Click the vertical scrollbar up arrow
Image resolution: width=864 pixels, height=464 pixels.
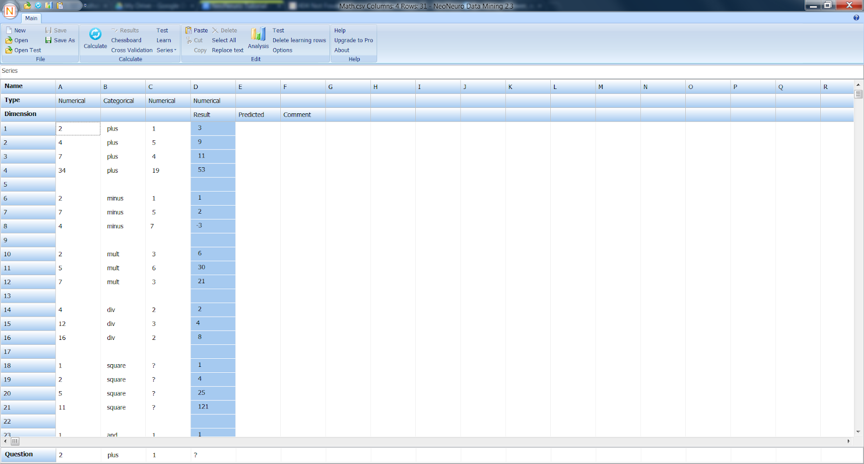click(858, 85)
